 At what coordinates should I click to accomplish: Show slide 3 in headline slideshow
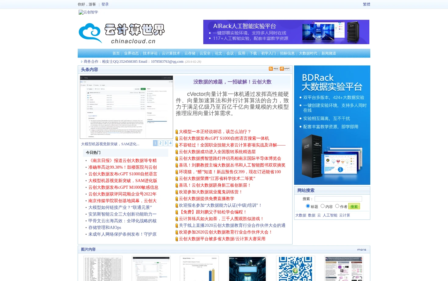(165, 143)
